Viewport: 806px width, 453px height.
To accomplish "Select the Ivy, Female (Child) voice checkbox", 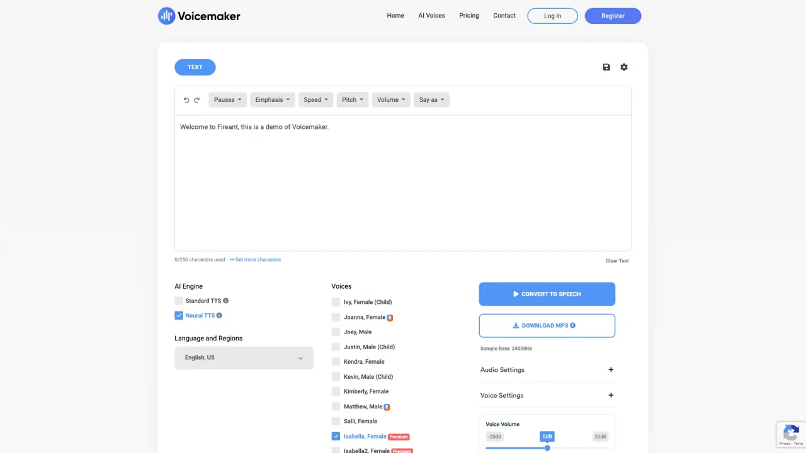I will point(336,302).
